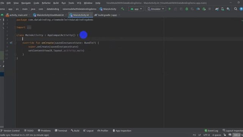Screen dimensions: 243x137
Task: Click the Run with Coverage icon
Action: [x=193, y=9]
